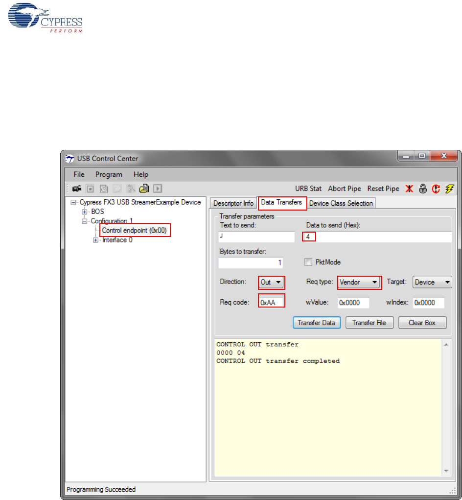The height and width of the screenshot is (500, 462).
Task: Click the padlock icon in toolbar
Action: (423, 189)
